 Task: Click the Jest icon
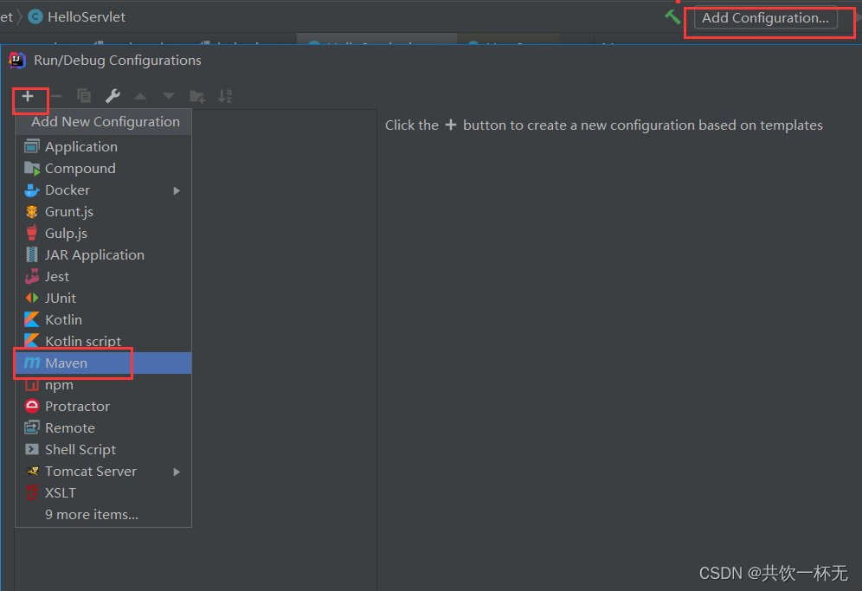tap(32, 277)
